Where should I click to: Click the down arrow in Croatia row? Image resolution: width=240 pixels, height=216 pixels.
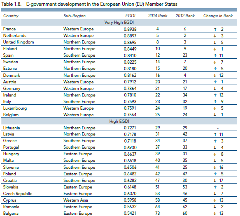click(215, 181)
